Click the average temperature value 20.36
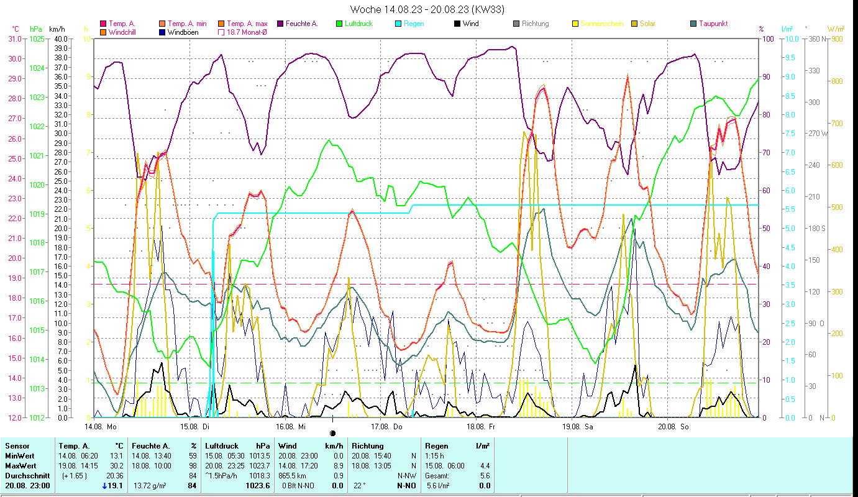 [x=115, y=476]
